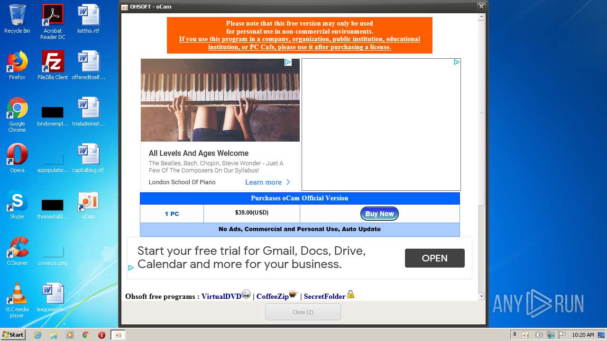Open the SecretFolder link

324,296
